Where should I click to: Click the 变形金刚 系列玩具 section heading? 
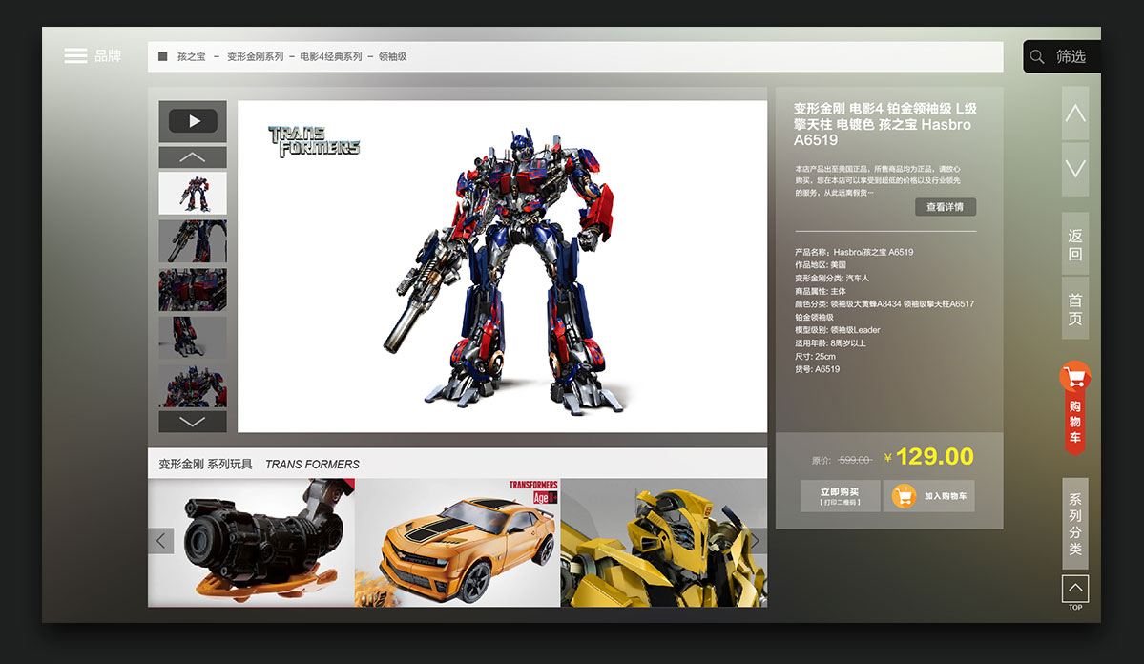pos(206,464)
